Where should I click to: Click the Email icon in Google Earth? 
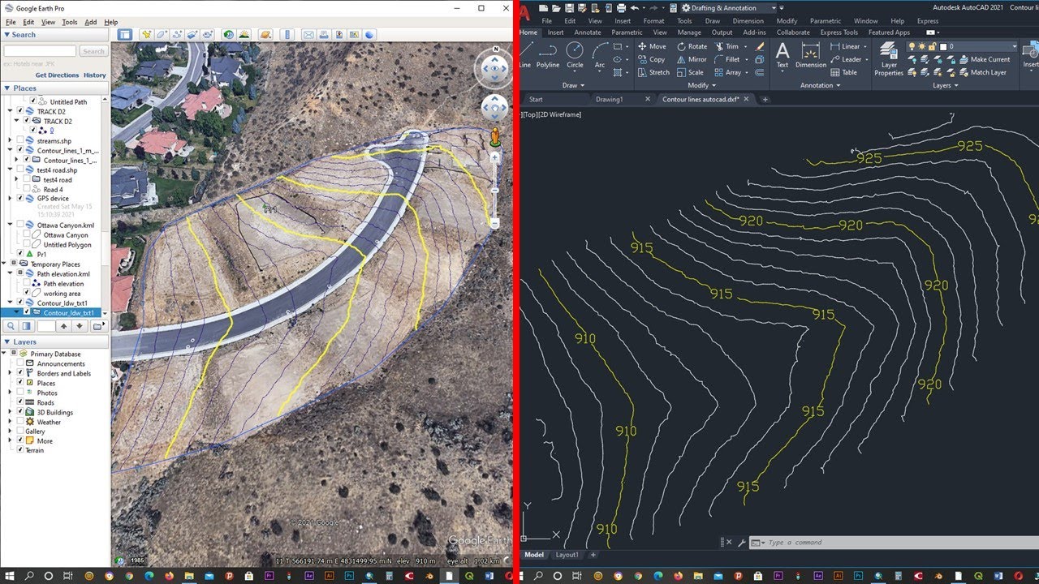[x=308, y=35]
